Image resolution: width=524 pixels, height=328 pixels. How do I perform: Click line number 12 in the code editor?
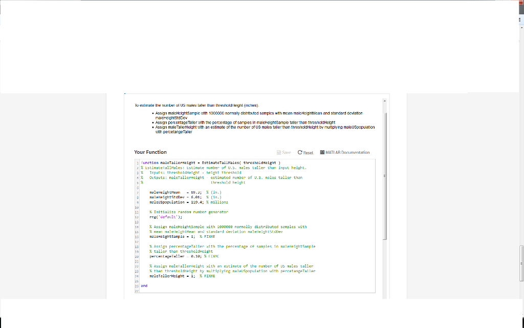coord(136,216)
